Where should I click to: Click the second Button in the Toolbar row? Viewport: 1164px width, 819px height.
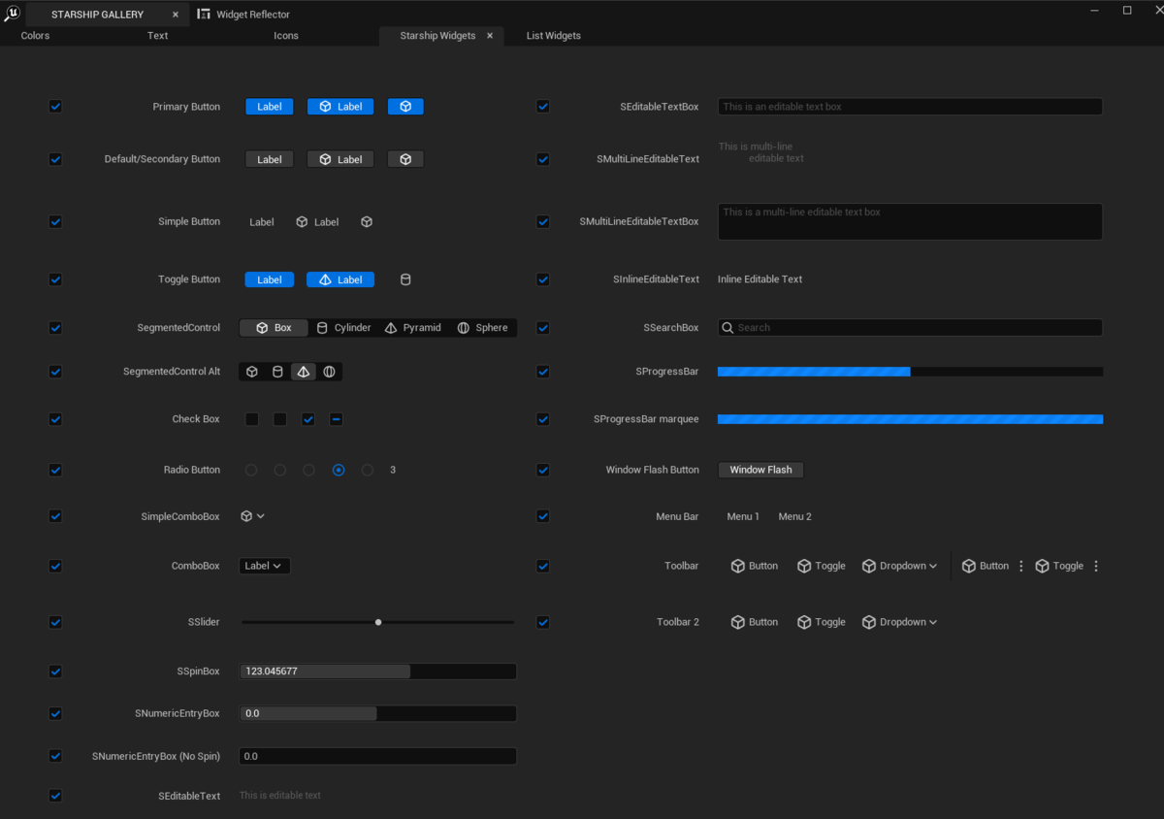[x=985, y=566]
